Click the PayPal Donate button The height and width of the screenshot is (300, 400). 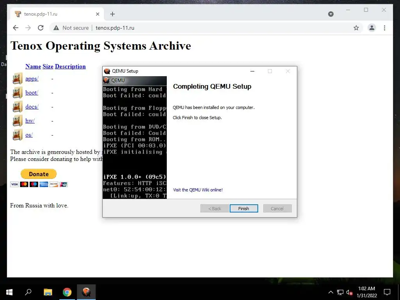pyautogui.click(x=39, y=174)
